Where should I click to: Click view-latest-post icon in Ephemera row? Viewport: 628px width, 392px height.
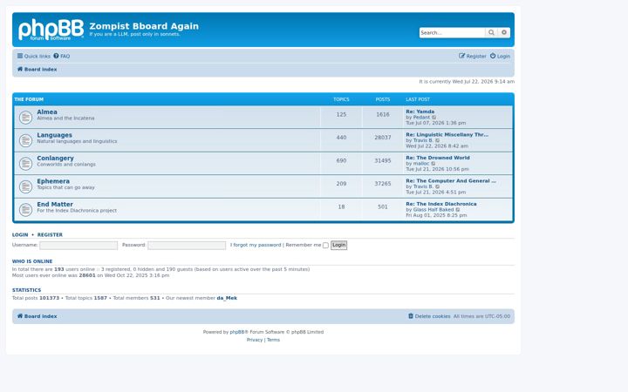(437, 186)
